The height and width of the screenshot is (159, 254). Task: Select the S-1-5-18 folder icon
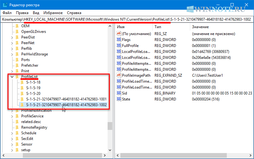(x=22, y=82)
